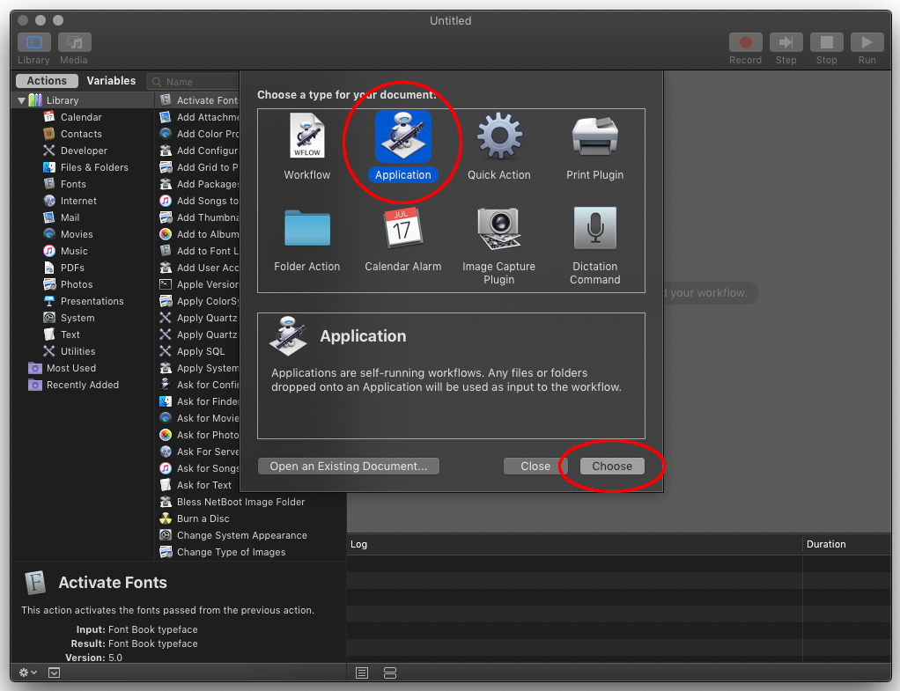Pick the Quick Action gear icon
The width and height of the screenshot is (900, 691).
pos(499,136)
